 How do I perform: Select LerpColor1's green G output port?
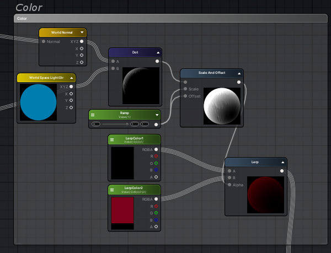pyautogui.click(x=156, y=163)
